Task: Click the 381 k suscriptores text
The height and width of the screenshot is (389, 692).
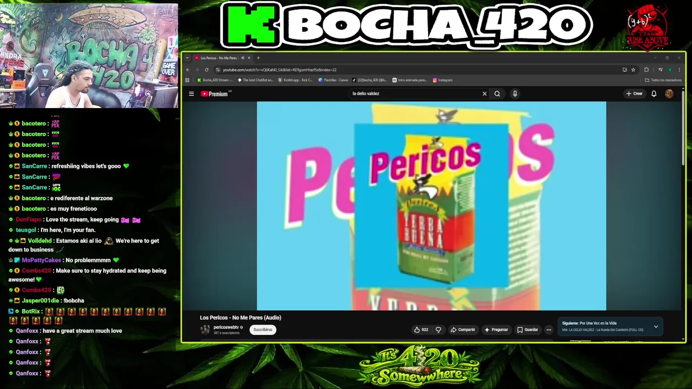Action: (x=227, y=333)
